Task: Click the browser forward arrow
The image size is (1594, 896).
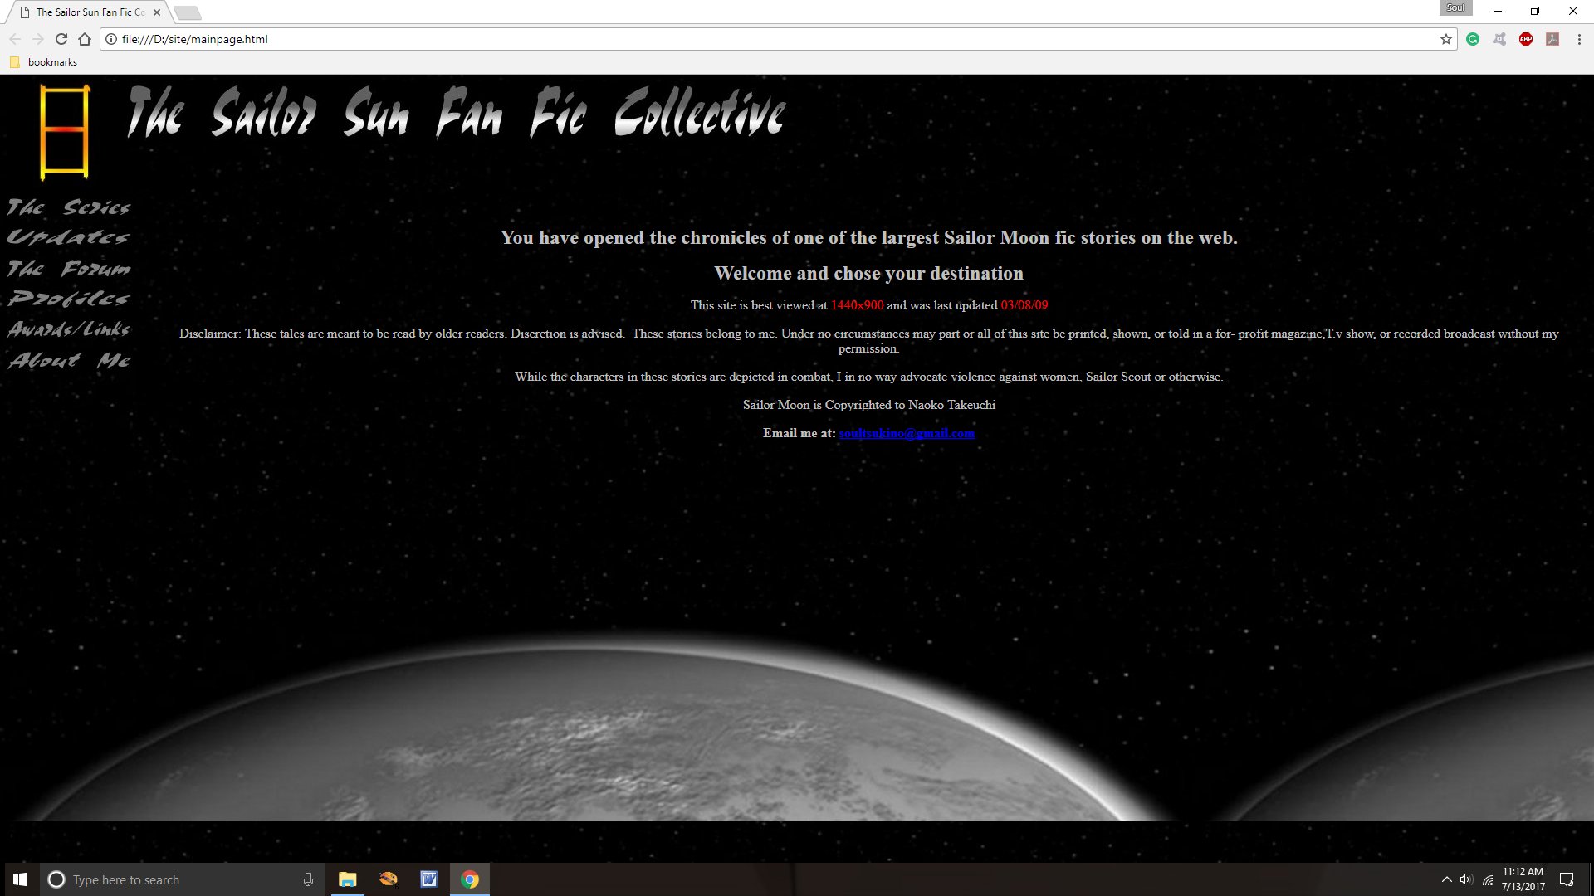Action: pos(38,39)
